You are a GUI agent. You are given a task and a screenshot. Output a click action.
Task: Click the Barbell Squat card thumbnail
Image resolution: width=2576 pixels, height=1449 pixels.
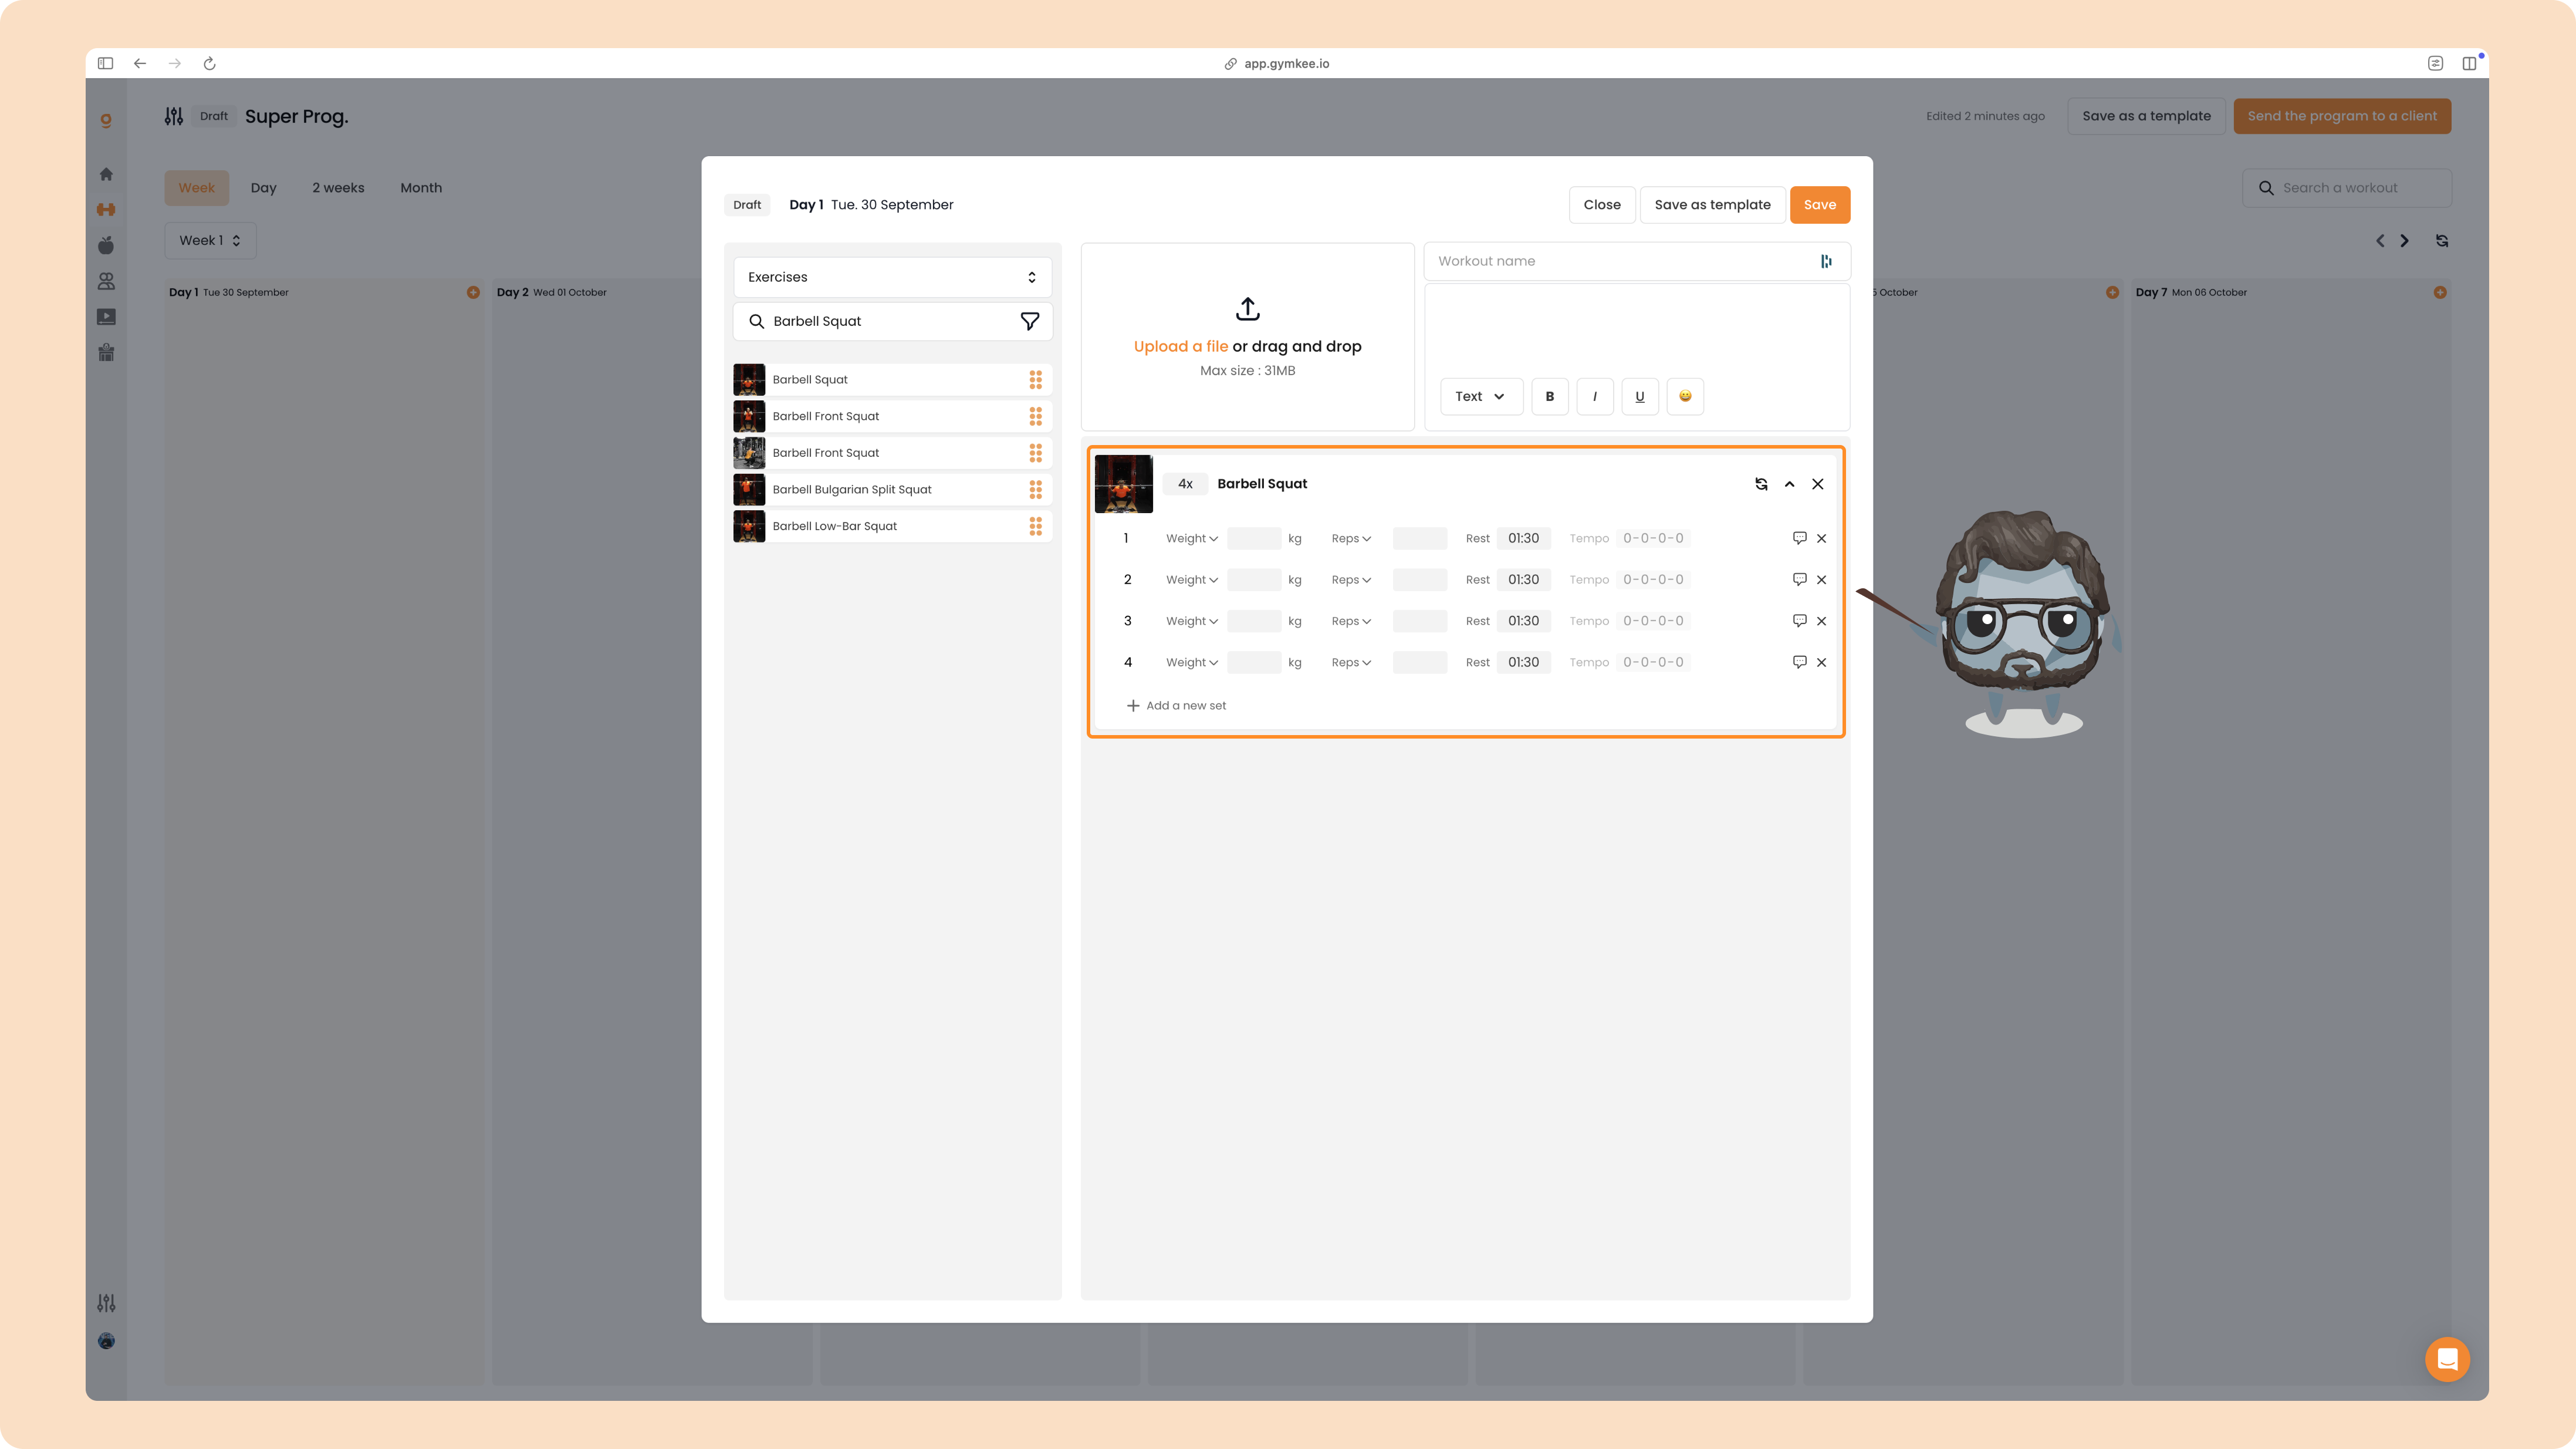[1123, 484]
